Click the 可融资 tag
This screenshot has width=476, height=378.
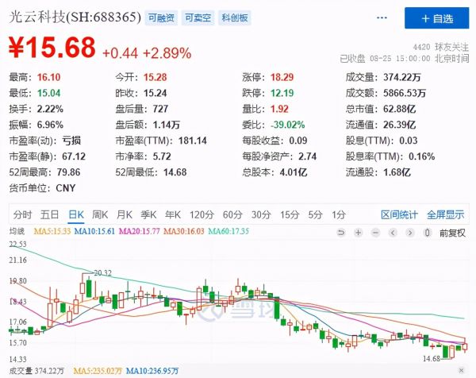[x=161, y=18]
